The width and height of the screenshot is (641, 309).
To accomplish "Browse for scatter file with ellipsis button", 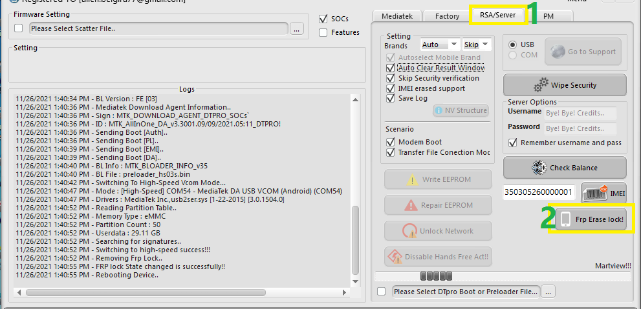I will [x=297, y=28].
